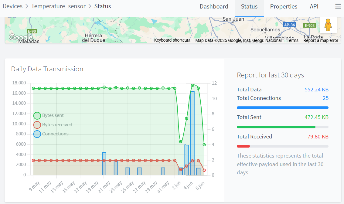
Task: Click the E-903 road sign on map
Action: (310, 25)
